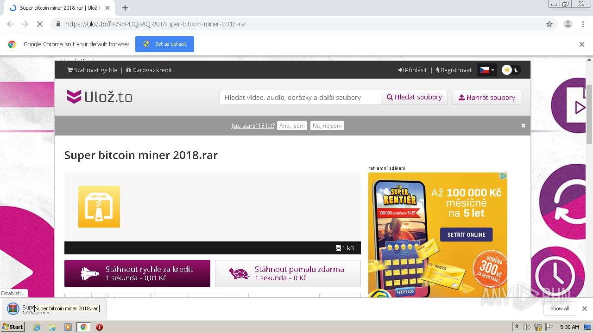Click Set as default browser button
Viewport: 593px width, 333px height.
(x=164, y=44)
